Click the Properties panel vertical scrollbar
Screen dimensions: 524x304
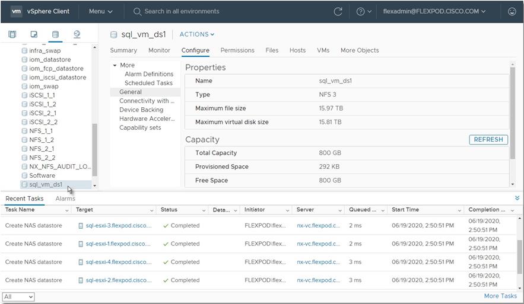(512, 113)
